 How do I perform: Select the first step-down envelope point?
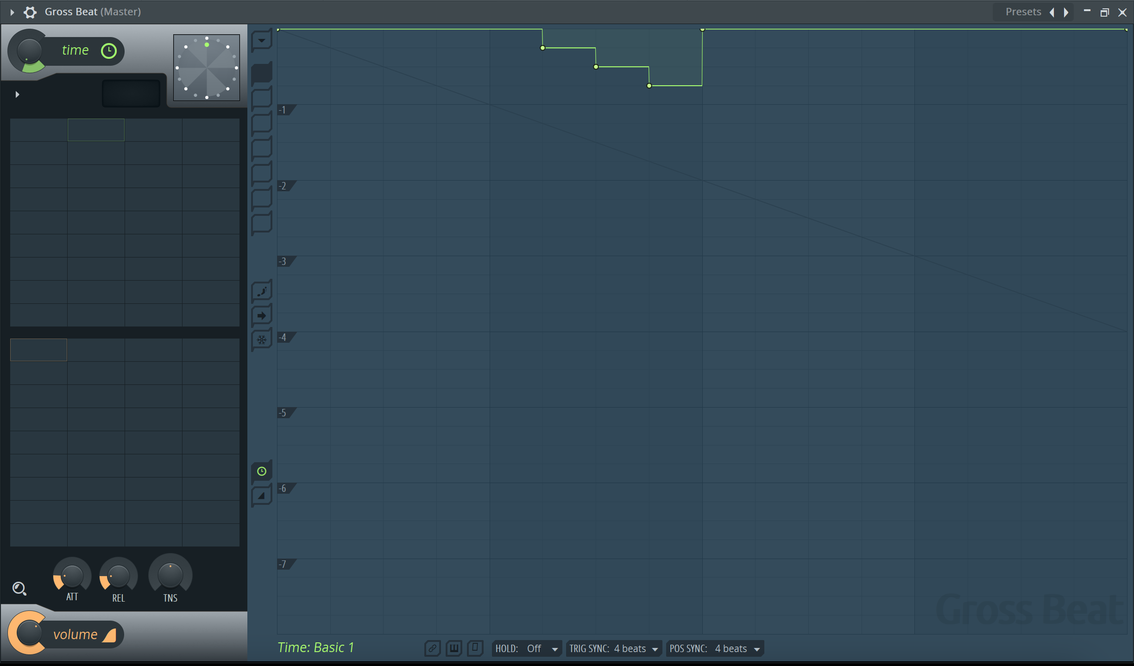[542, 48]
